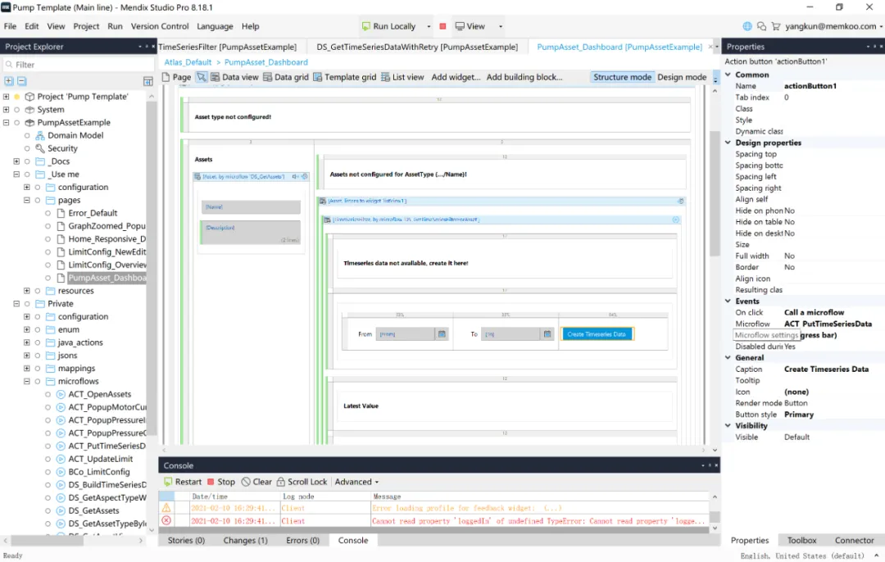Open ACT_OpenAssets microflow
Screen dimensions: 885x562
(99, 394)
